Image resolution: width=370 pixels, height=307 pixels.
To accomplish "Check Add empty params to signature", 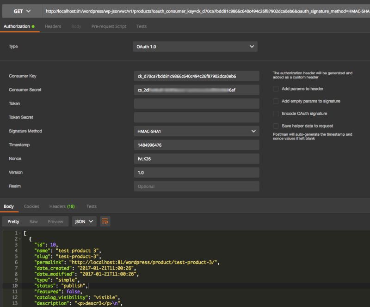I will (275, 101).
